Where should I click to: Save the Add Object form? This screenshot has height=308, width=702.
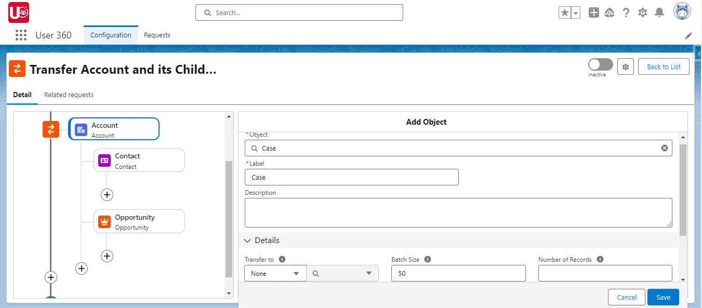point(663,297)
